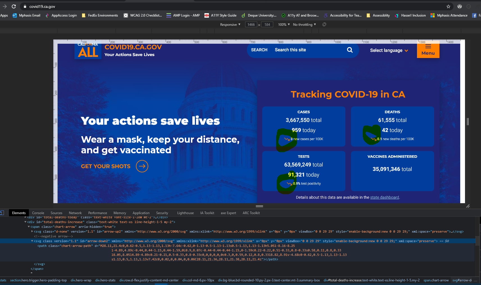Viewport: 481px width, 285px height.
Task: Open the Hassell Inclusion bookmark
Action: [410, 15]
